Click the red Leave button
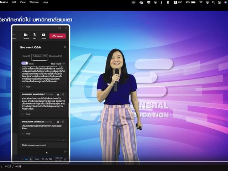This screenshot has height=171, width=228. pyautogui.click(x=58, y=36)
